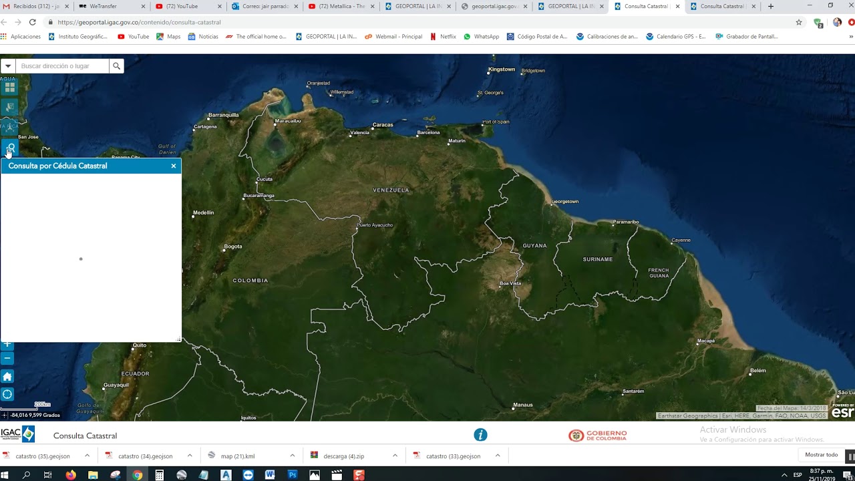Open the map selection tool widget

9,107
